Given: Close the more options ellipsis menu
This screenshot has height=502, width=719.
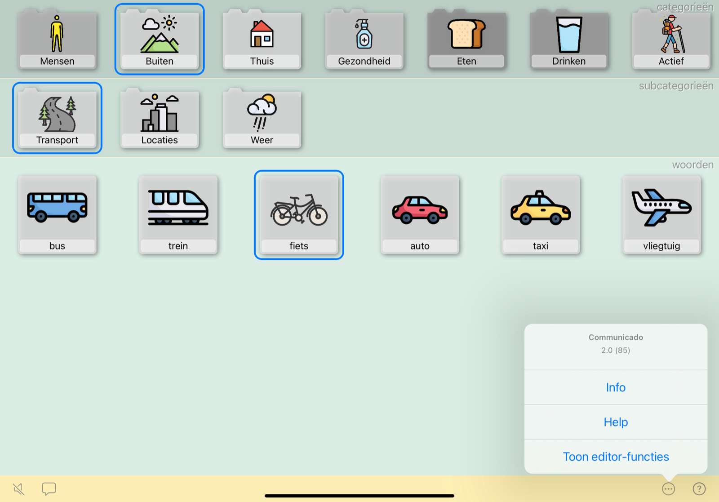Looking at the screenshot, I should point(668,489).
